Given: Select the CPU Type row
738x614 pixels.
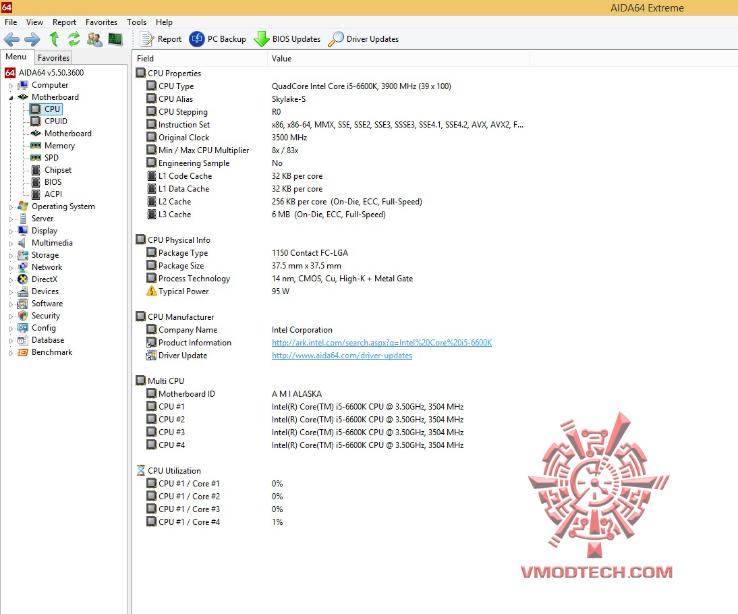Looking at the screenshot, I should coord(329,86).
